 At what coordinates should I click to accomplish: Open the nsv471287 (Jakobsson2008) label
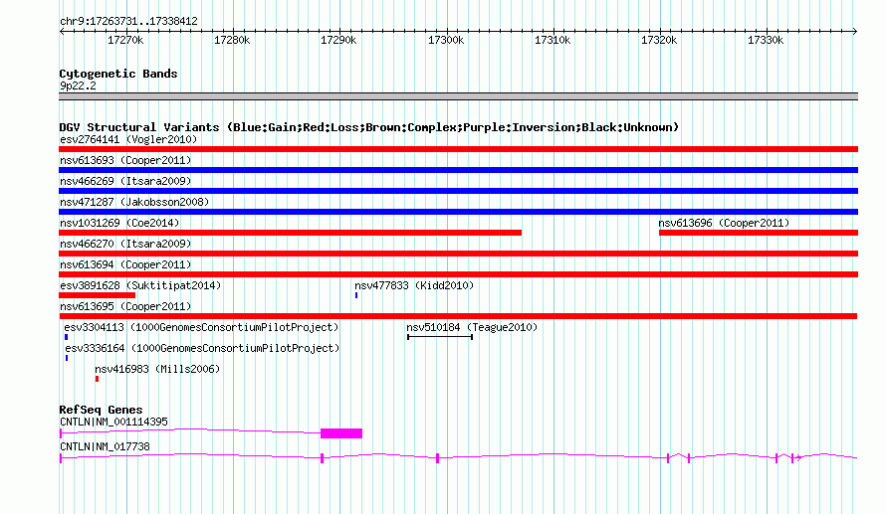134,202
